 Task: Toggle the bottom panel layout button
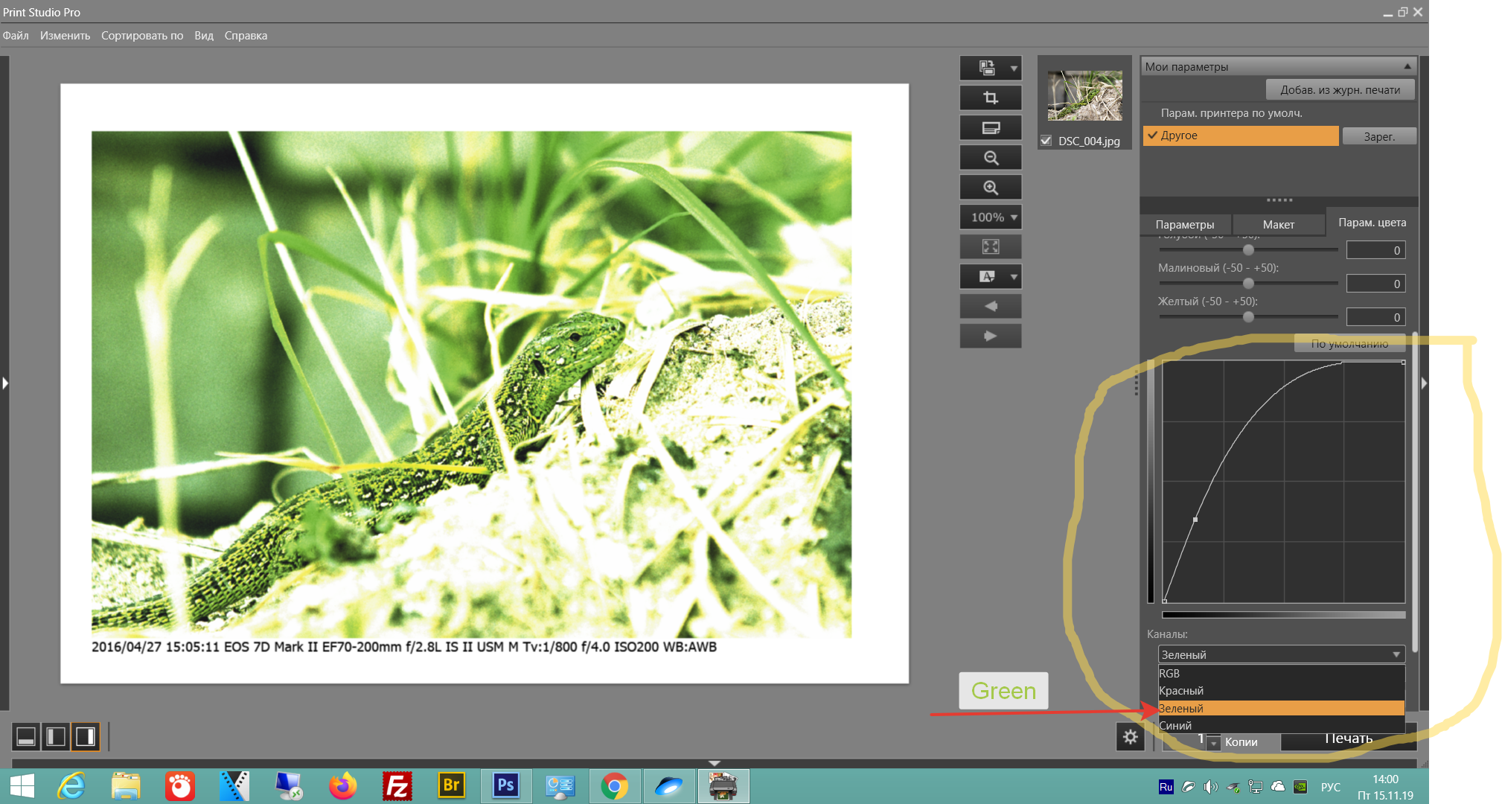(26, 737)
